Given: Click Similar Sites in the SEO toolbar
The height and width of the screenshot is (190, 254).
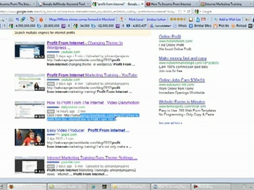Looking at the screenshot, I should (x=200, y=26).
